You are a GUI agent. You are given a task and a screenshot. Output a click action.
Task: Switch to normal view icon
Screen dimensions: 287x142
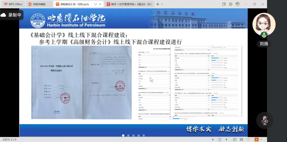tap(234, 140)
